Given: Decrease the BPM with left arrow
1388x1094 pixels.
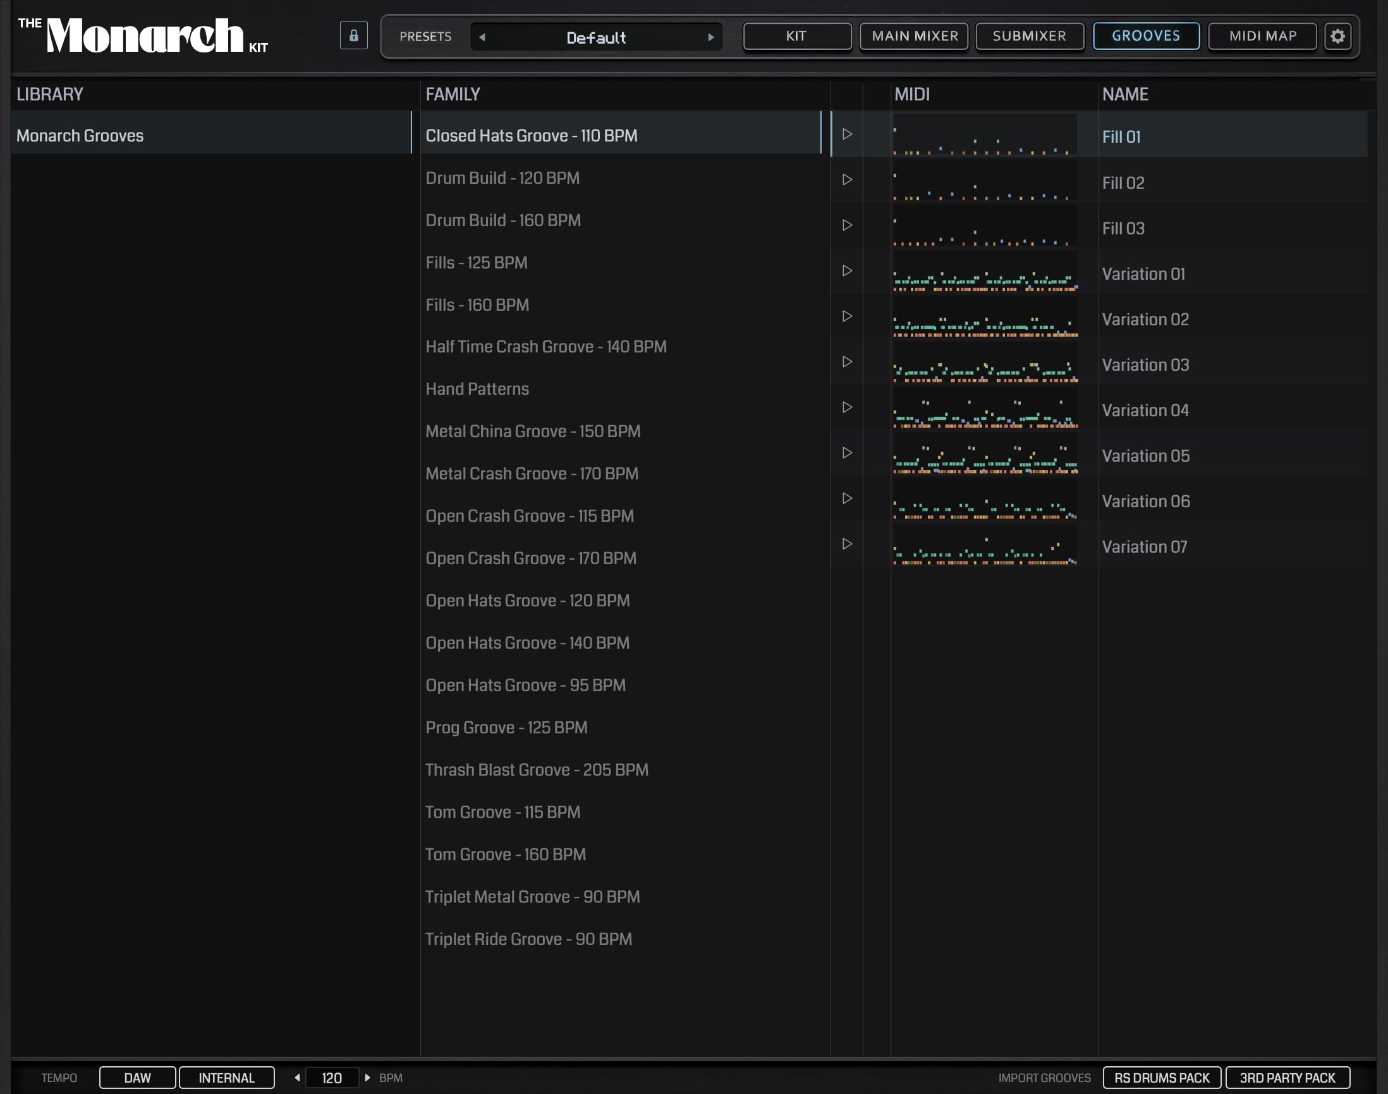Looking at the screenshot, I should tap(297, 1078).
